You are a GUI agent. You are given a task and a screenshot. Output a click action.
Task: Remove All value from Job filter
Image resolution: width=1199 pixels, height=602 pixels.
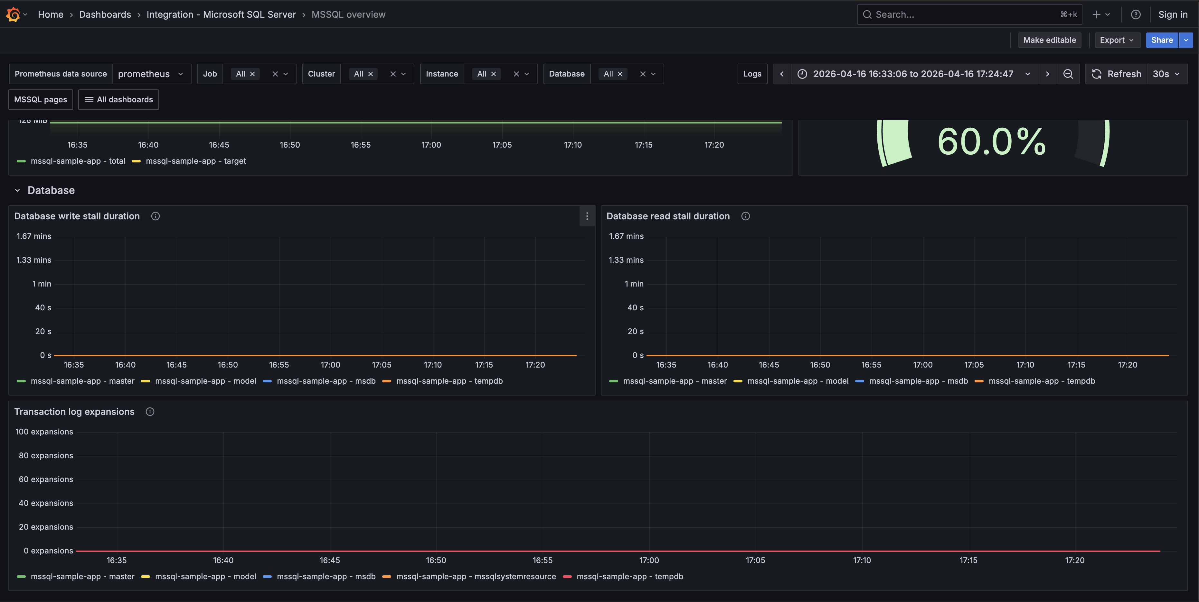[x=252, y=74]
